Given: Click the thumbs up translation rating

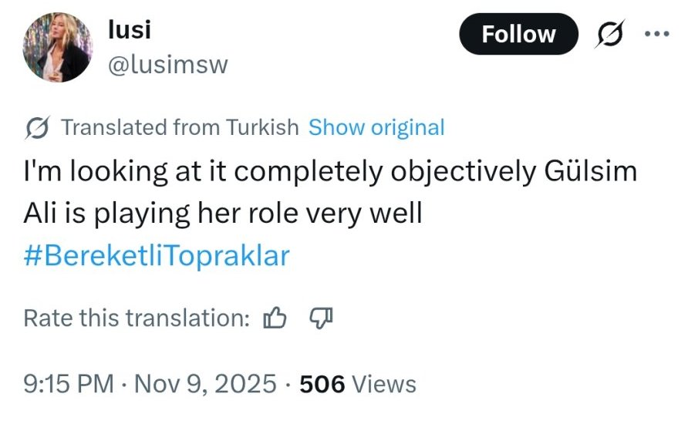Looking at the screenshot, I should [275, 317].
